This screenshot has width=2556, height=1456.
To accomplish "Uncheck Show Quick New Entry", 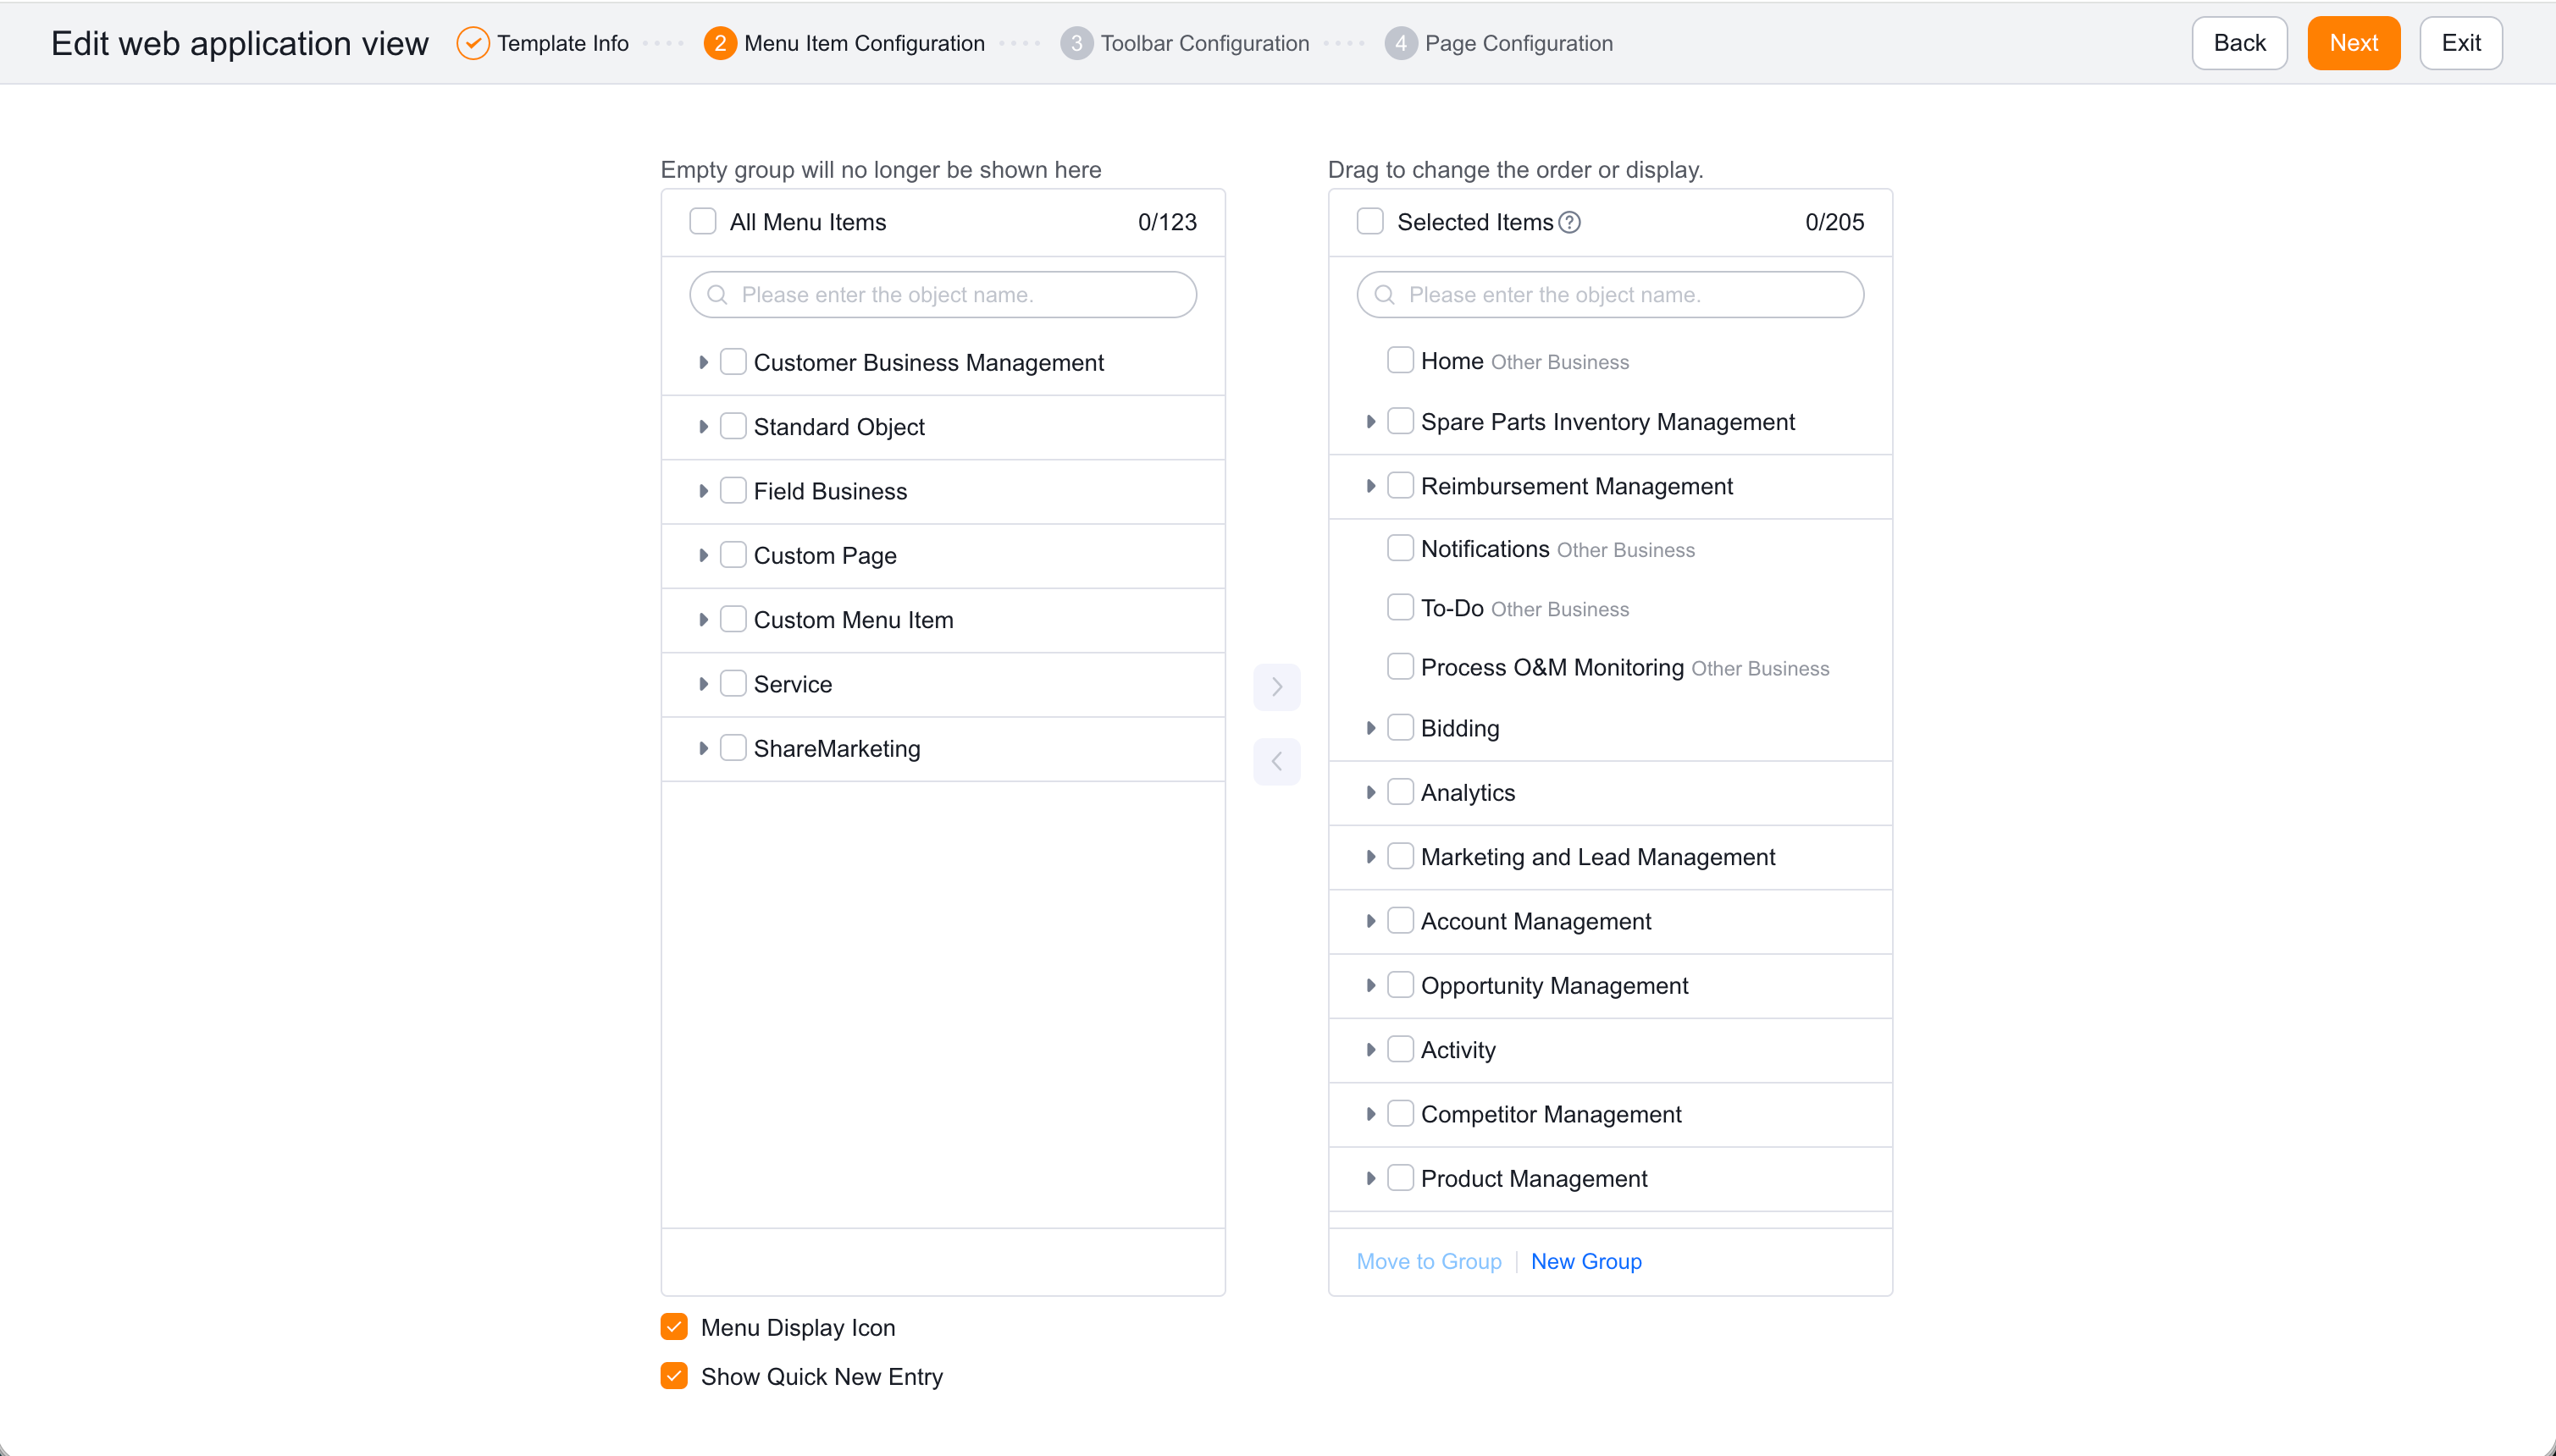I will point(674,1376).
